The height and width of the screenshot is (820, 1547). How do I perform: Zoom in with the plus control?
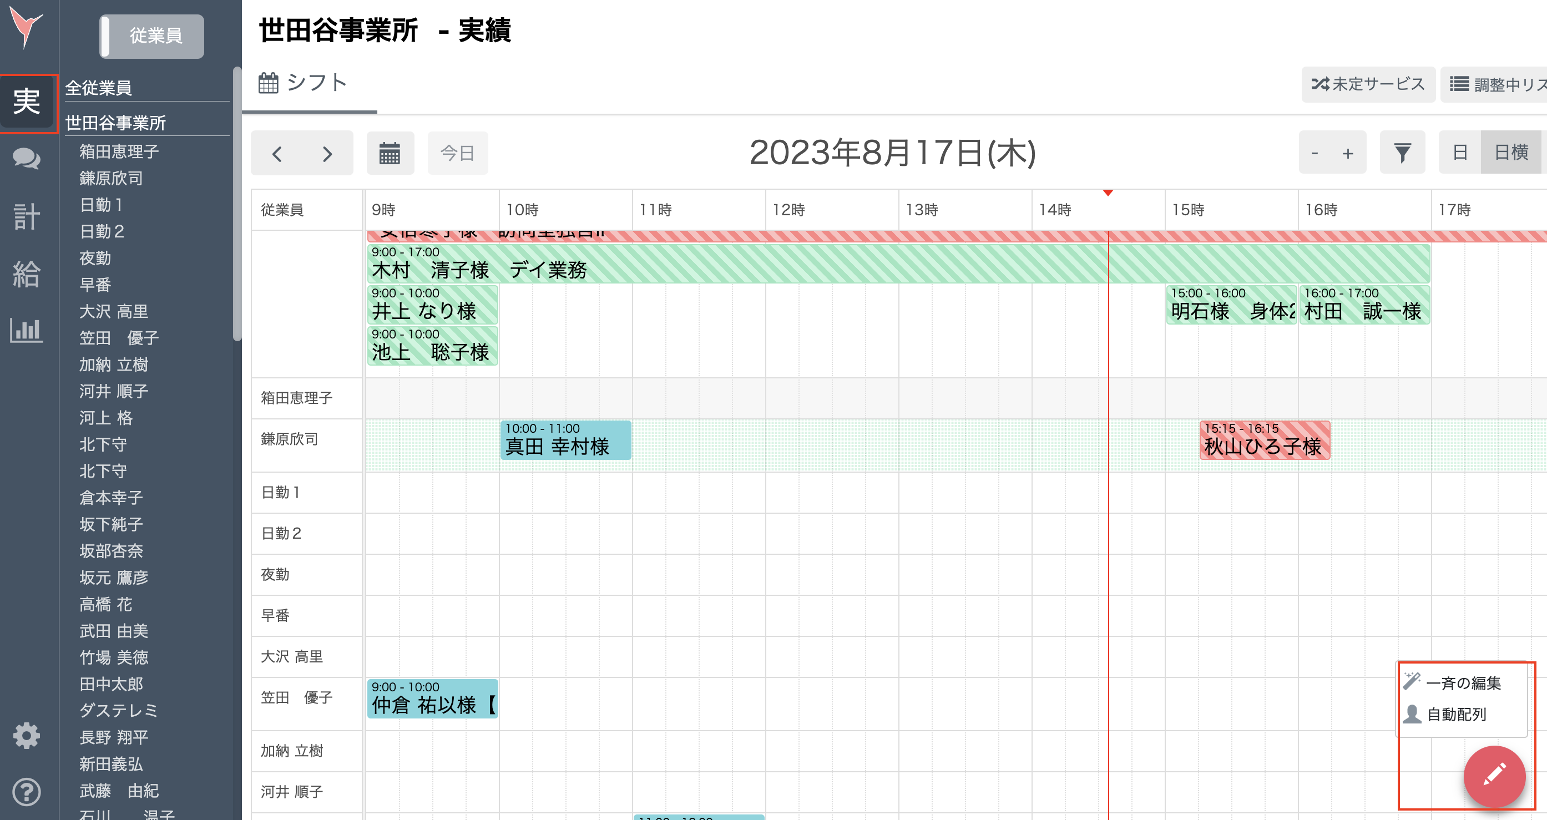[1348, 152]
